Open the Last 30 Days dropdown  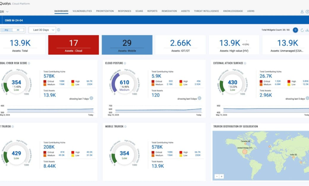tap(42, 30)
